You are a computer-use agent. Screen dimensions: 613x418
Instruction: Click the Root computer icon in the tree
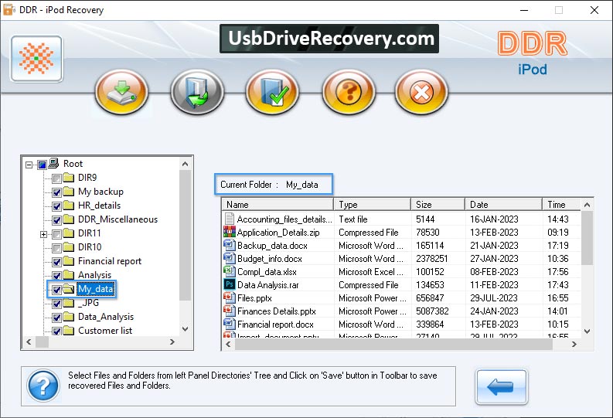[53, 163]
